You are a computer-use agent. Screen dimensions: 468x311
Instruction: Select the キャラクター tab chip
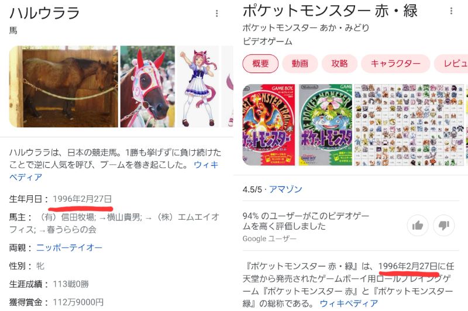coord(395,64)
